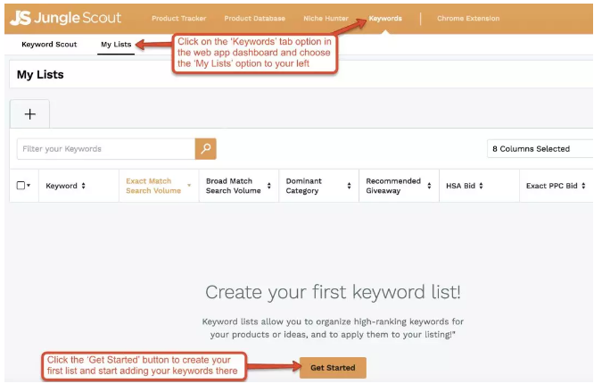
Task: Switch to the Product Database tab
Action: 255,18
